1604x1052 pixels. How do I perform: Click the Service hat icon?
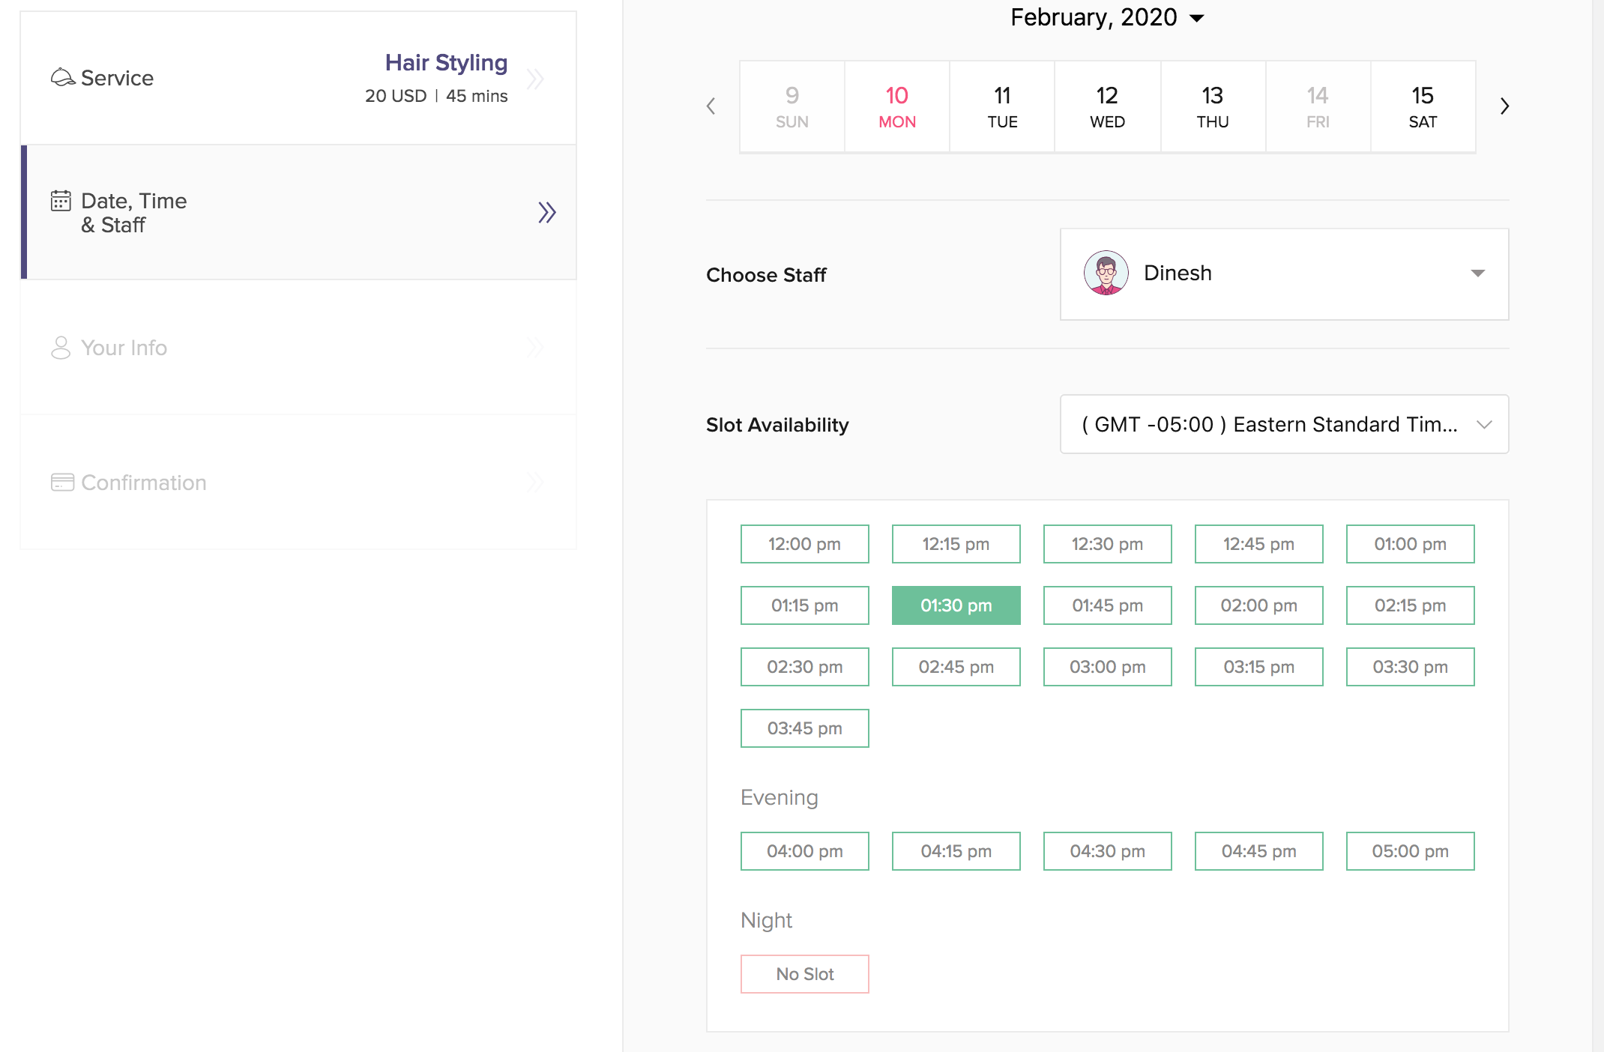tap(62, 77)
